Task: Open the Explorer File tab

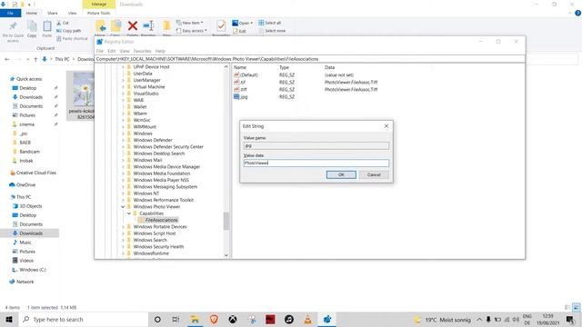Action: pos(10,13)
